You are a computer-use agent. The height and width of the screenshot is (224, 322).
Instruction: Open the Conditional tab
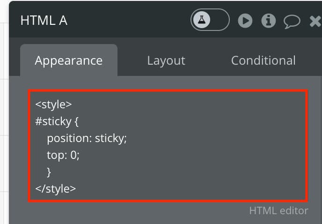coord(263,60)
